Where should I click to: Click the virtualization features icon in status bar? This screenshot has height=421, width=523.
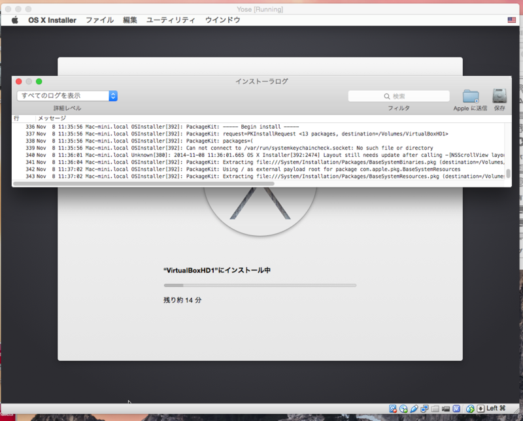[456, 409]
